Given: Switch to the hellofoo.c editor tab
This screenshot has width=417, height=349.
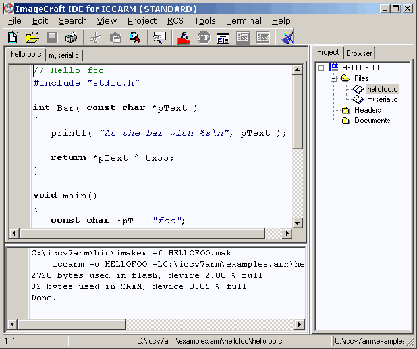Looking at the screenshot, I should (x=26, y=54).
